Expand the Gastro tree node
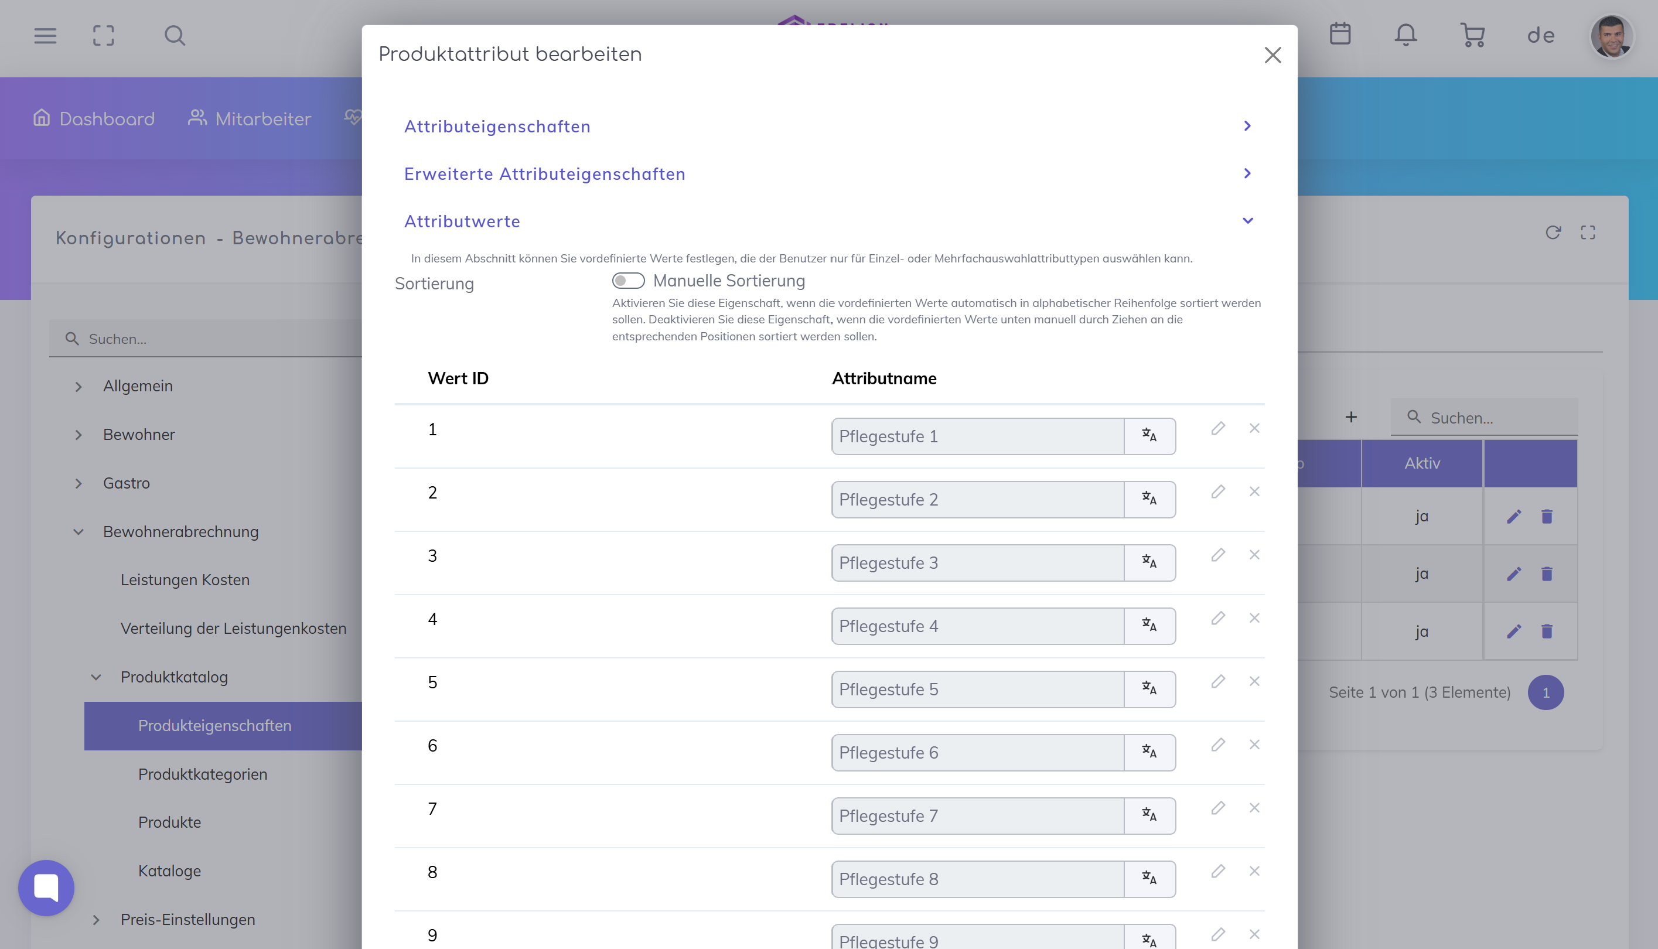Screen dimensions: 1658x949 [79, 484]
